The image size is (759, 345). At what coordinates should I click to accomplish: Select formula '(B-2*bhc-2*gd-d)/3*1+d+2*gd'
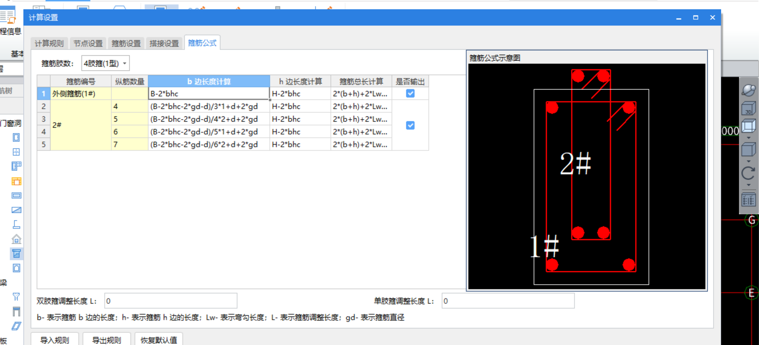point(209,106)
